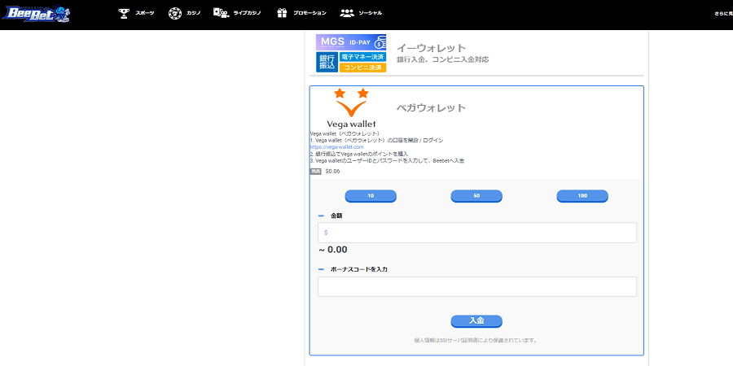This screenshot has width=733, height=366.
Task: Click the ~ 0.00 converted amount
Action: (333, 250)
